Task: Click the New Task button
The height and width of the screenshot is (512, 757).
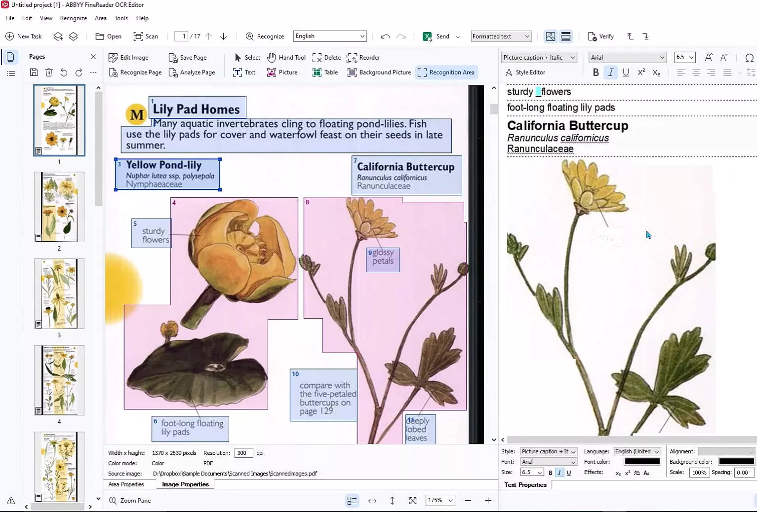Action: 23,37
